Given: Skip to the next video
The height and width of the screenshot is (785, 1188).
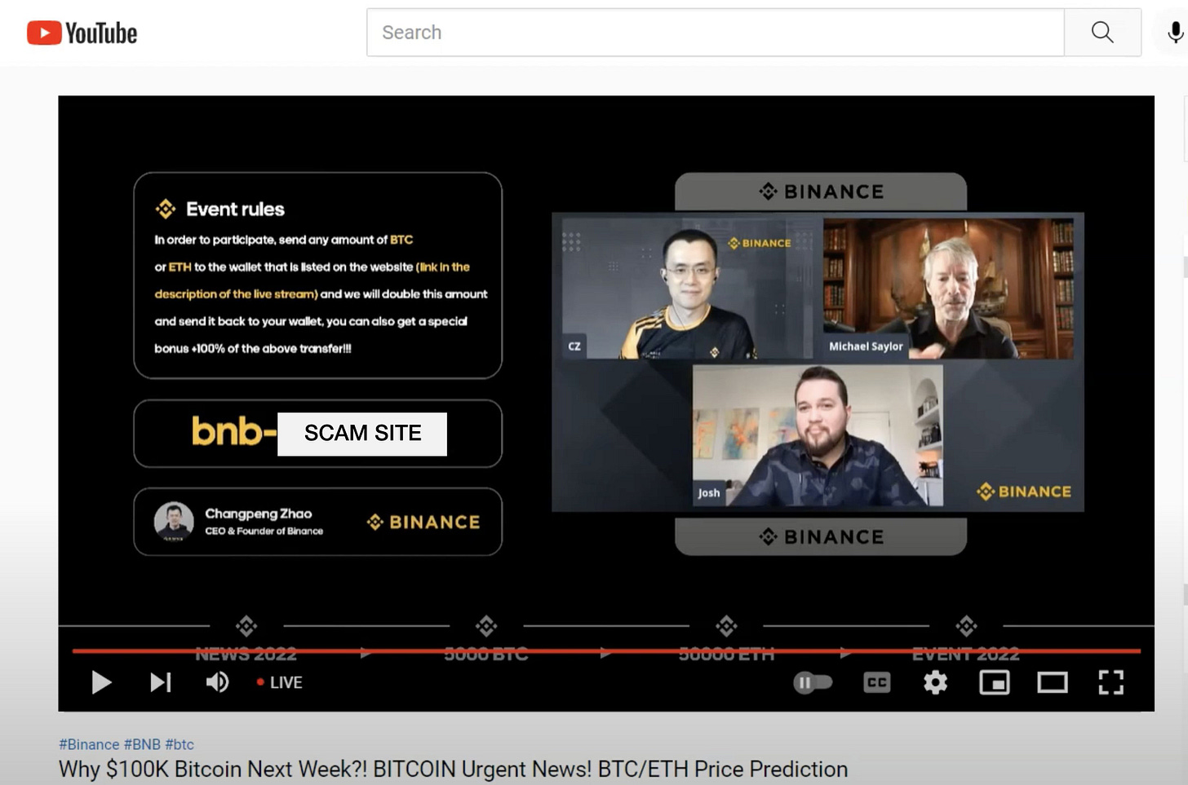Looking at the screenshot, I should pyautogui.click(x=161, y=682).
